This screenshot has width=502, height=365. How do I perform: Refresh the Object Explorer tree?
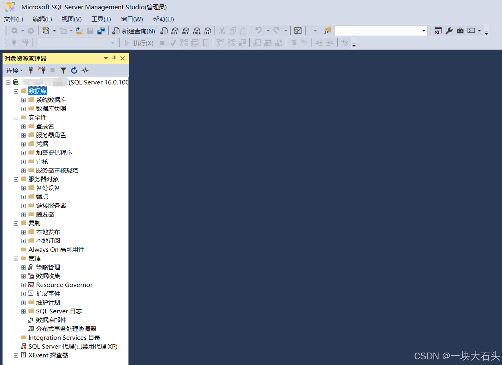[x=74, y=70]
